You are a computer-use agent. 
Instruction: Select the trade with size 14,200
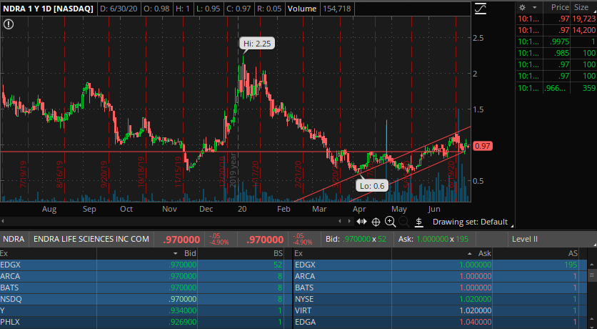556,30
